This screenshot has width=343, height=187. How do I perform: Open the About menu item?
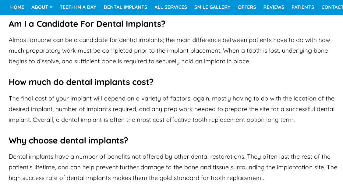click(x=40, y=7)
